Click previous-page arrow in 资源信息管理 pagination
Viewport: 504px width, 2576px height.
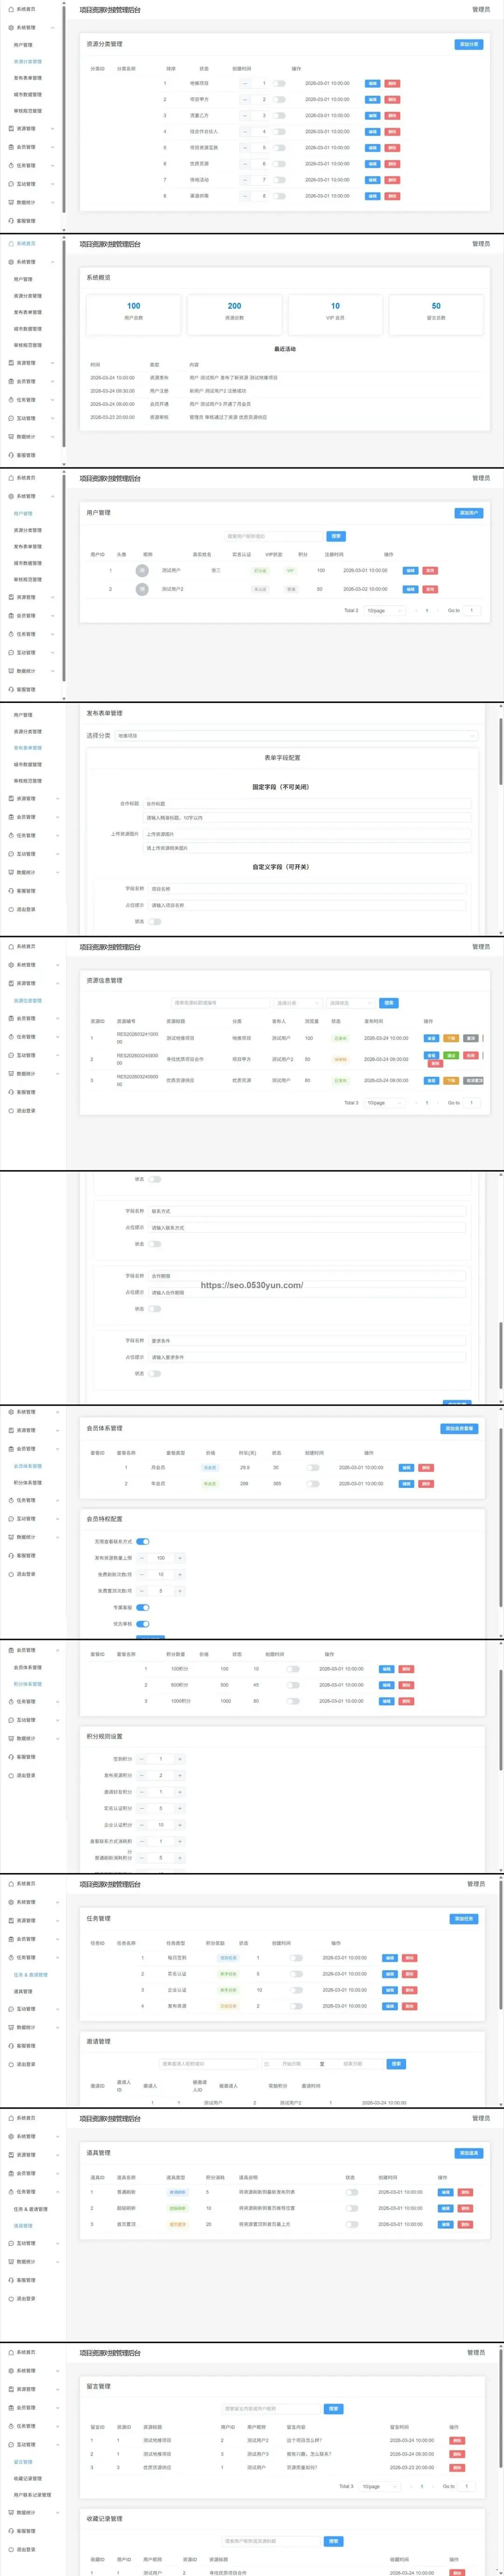[x=415, y=1103]
